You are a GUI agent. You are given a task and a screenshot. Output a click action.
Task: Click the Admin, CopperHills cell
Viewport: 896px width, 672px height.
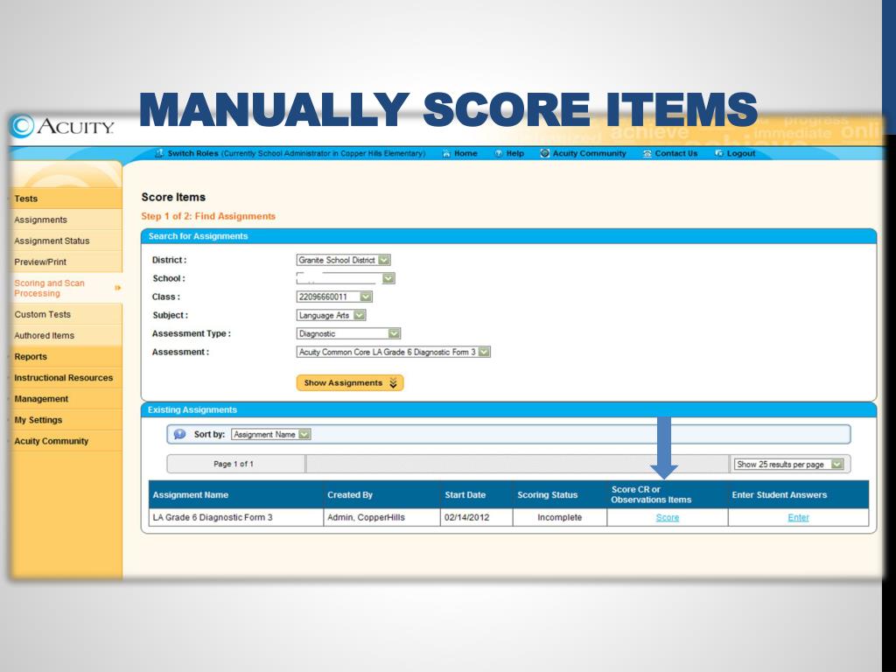click(x=381, y=517)
